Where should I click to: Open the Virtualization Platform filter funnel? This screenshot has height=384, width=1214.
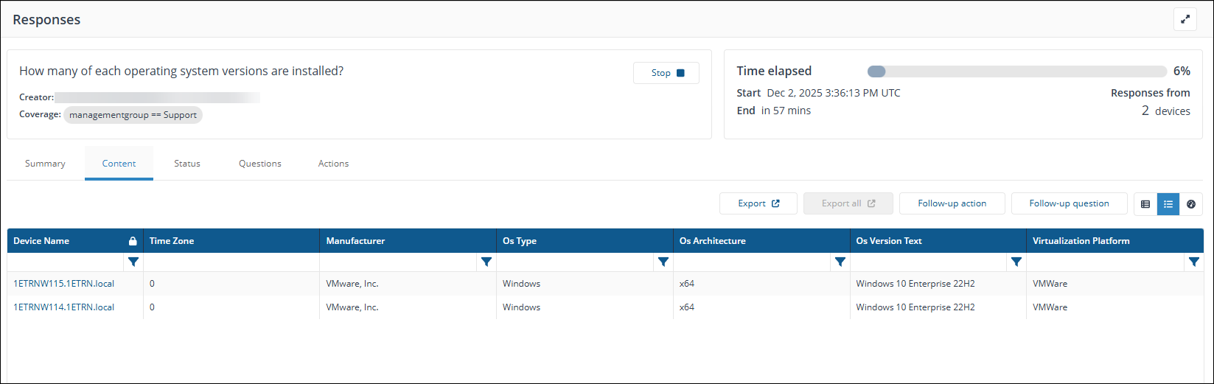click(1193, 262)
